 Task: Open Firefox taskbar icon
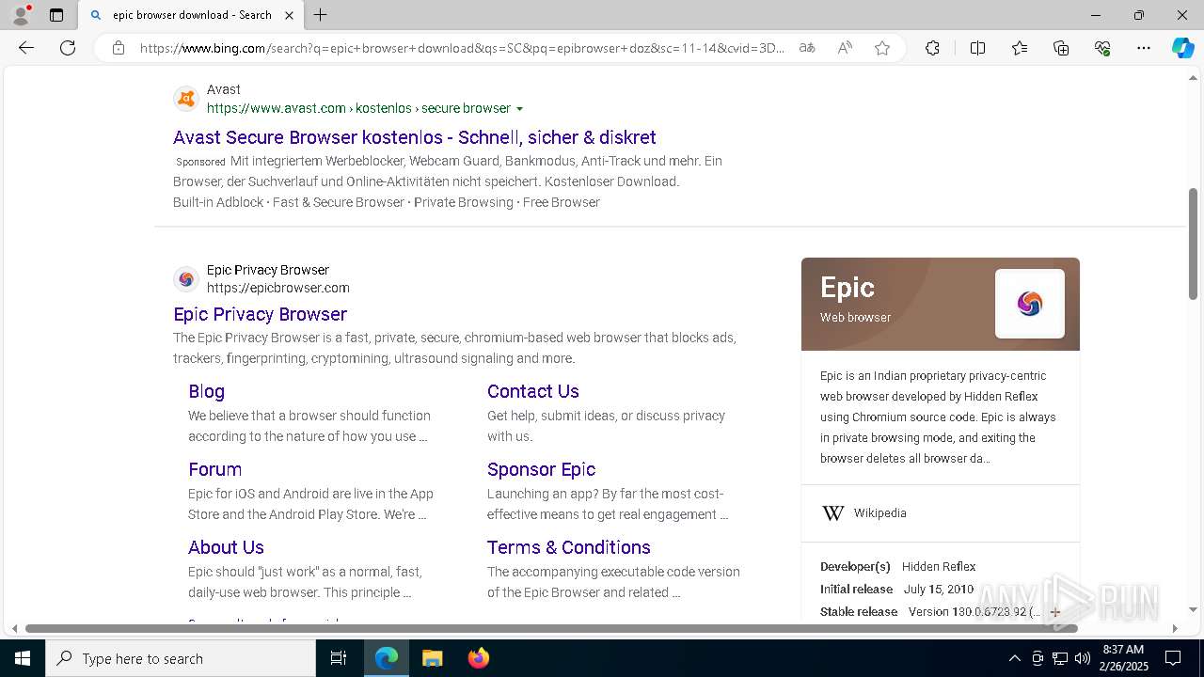point(478,658)
